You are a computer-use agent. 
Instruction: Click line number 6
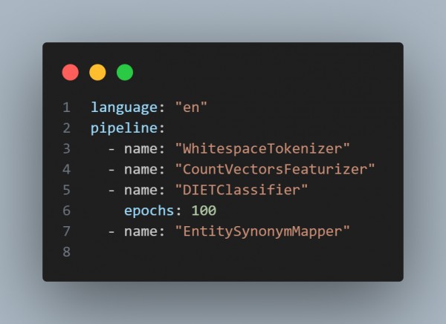pyautogui.click(x=67, y=211)
